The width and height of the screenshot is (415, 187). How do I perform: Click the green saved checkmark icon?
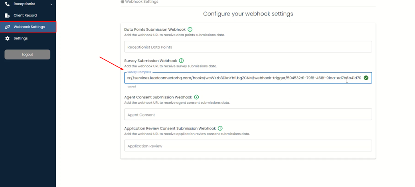point(366,78)
